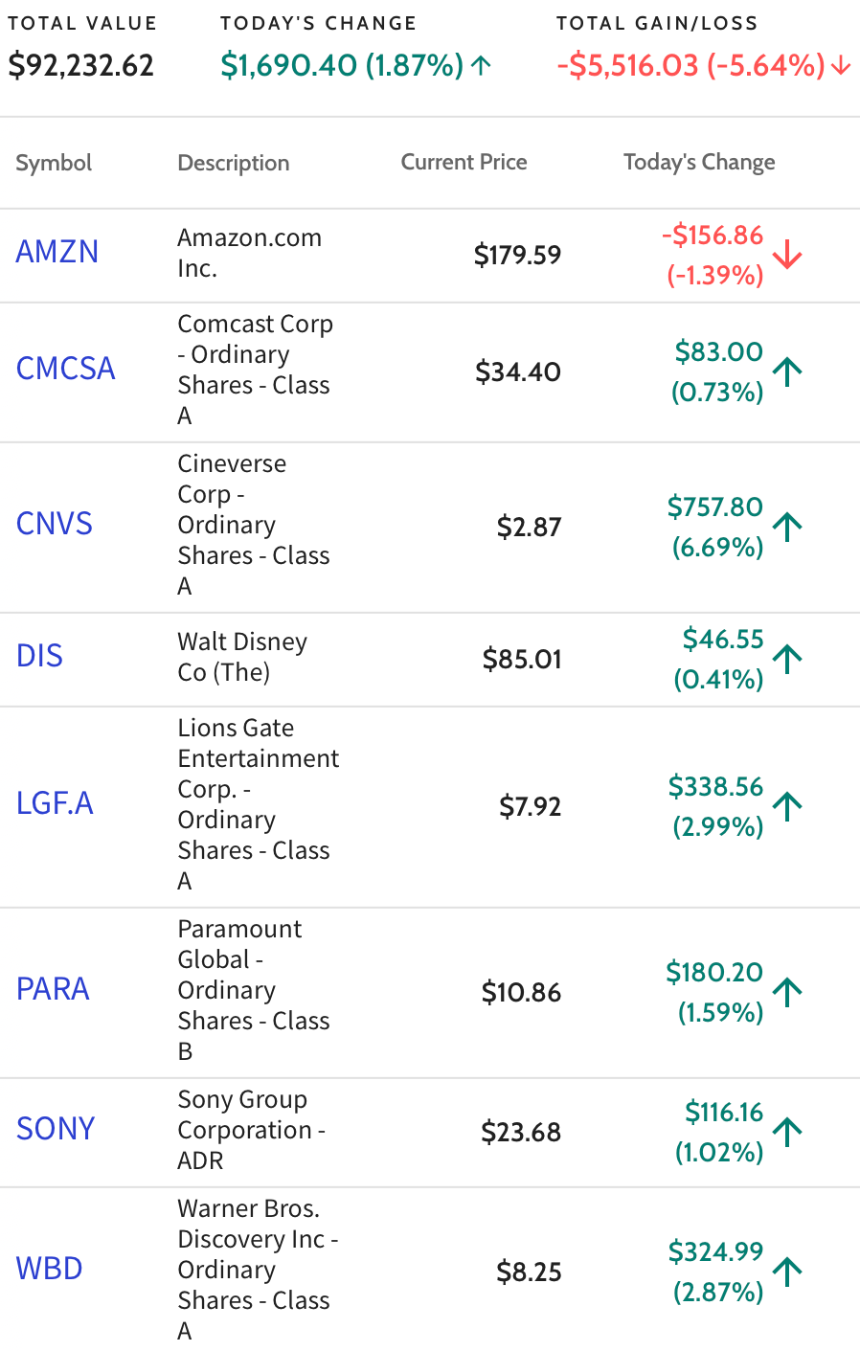Screen dimensions: 860x1351
Task: Click the red down arrow for AMZN
Action: click(x=787, y=255)
